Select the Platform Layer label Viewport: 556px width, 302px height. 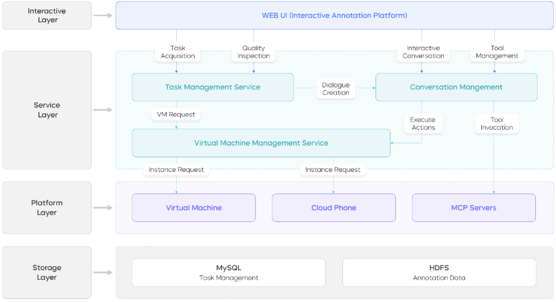coord(47,207)
